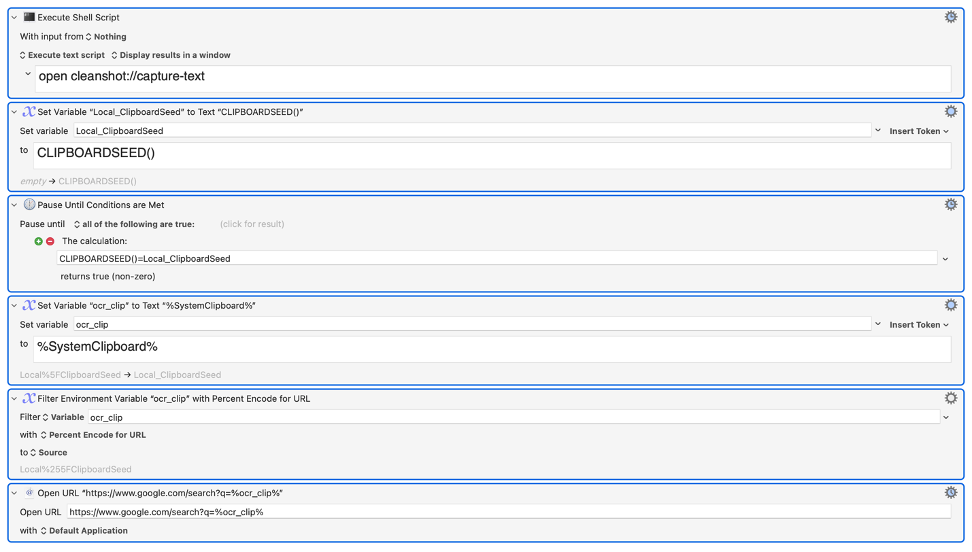The height and width of the screenshot is (552, 972).
Task: Click the Open URL google search field
Action: (509, 512)
